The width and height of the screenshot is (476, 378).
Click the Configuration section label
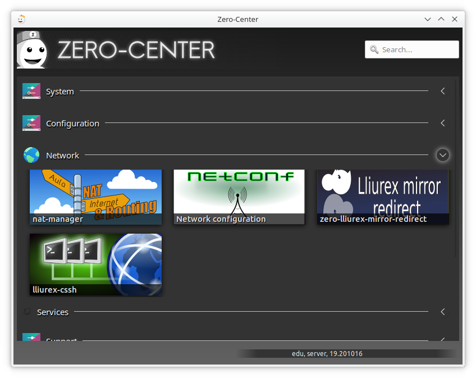pyautogui.click(x=72, y=124)
